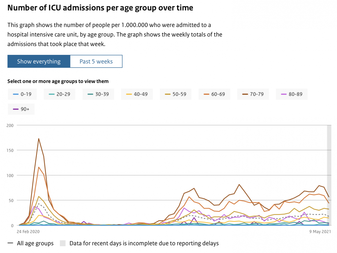337x253 pixels.
Task: Click the 70-79 line peak near 175
Action: (39, 139)
